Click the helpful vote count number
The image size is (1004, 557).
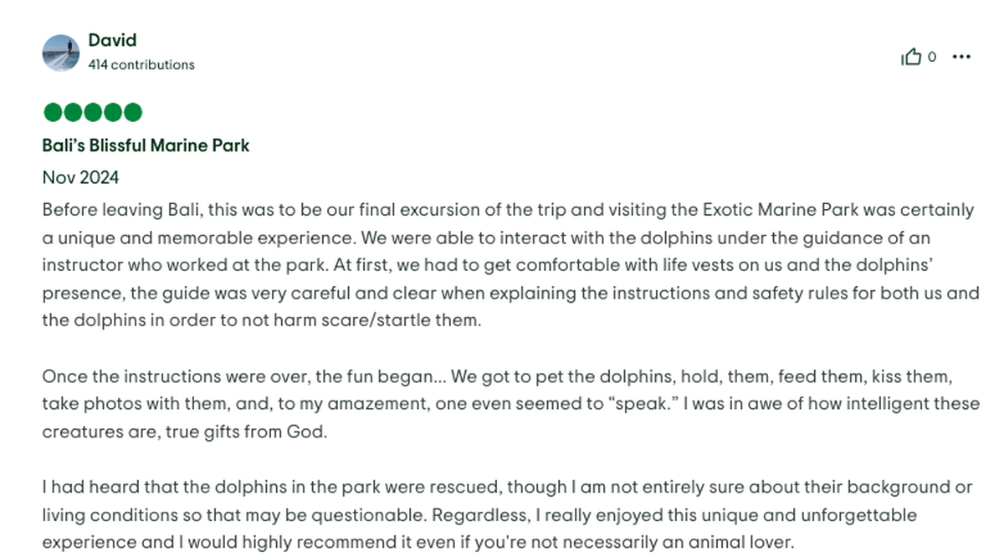point(932,57)
